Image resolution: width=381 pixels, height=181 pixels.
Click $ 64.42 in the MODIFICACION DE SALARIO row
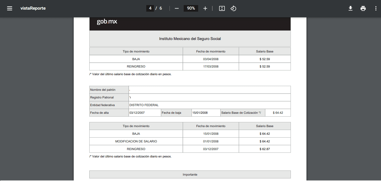coord(265,141)
